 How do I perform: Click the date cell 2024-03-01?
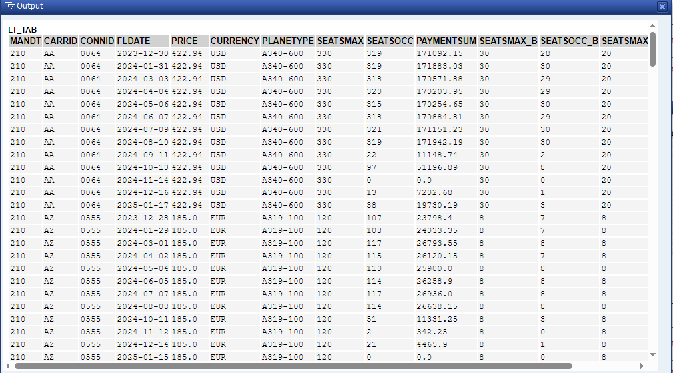pos(143,243)
